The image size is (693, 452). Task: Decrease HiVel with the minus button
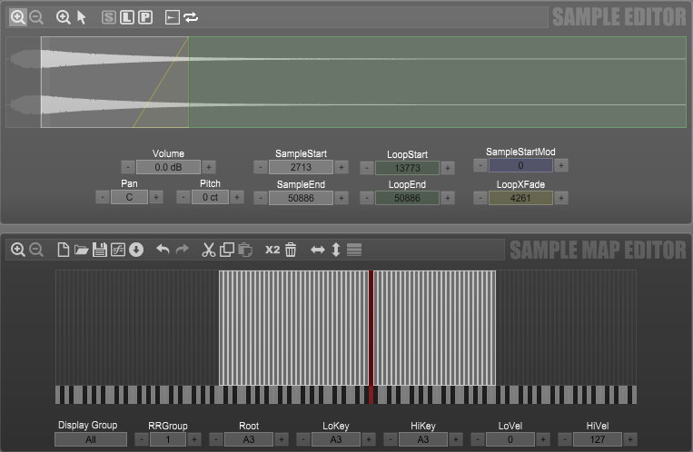pos(565,439)
